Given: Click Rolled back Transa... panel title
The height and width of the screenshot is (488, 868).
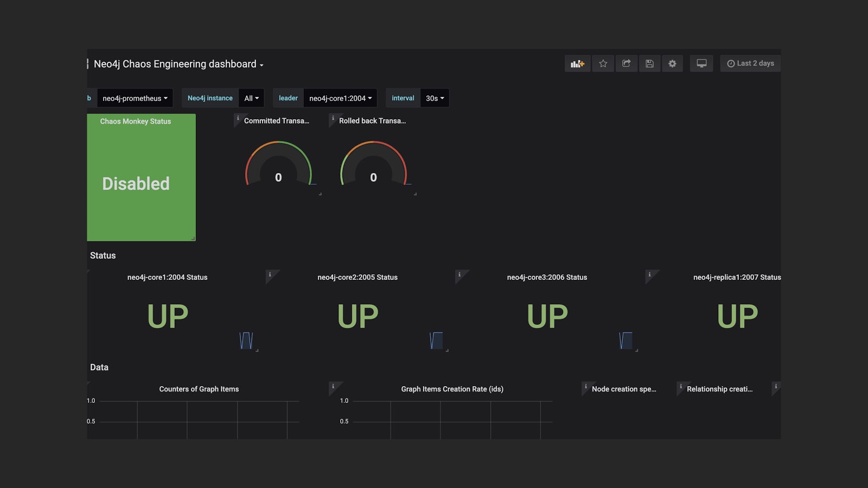Looking at the screenshot, I should pos(373,121).
